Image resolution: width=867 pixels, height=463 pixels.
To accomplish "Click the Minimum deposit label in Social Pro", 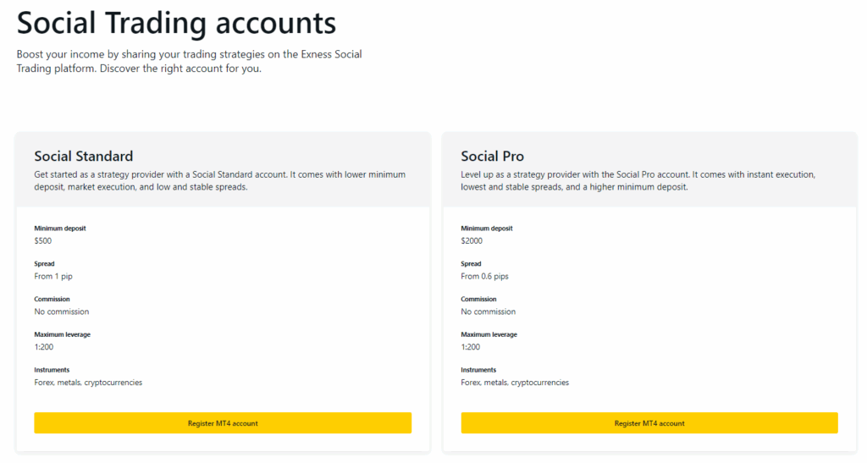I will coord(487,229).
